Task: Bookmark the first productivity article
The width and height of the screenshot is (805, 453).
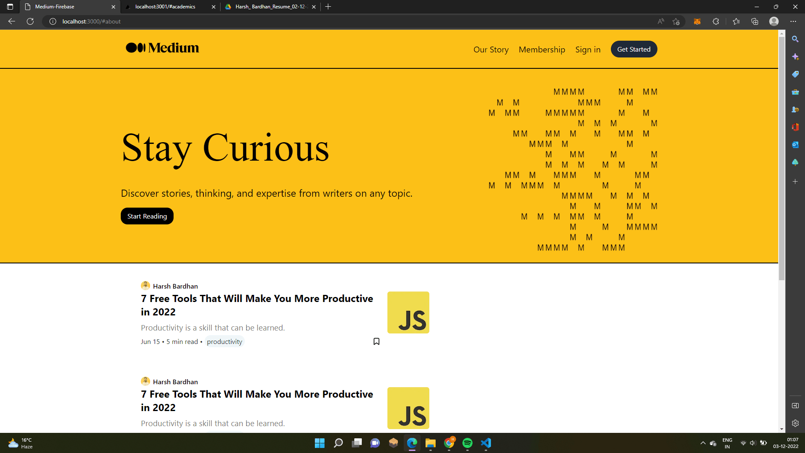Action: coord(376,341)
